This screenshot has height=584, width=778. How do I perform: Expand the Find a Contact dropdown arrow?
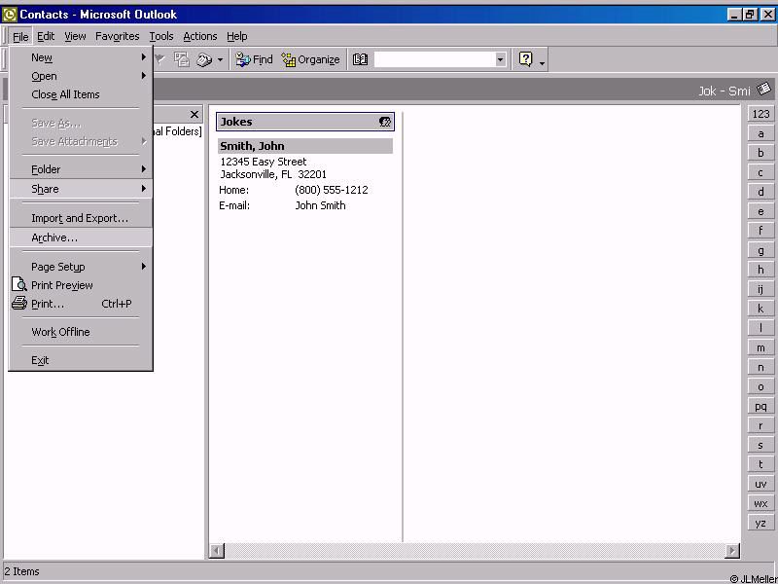click(500, 59)
